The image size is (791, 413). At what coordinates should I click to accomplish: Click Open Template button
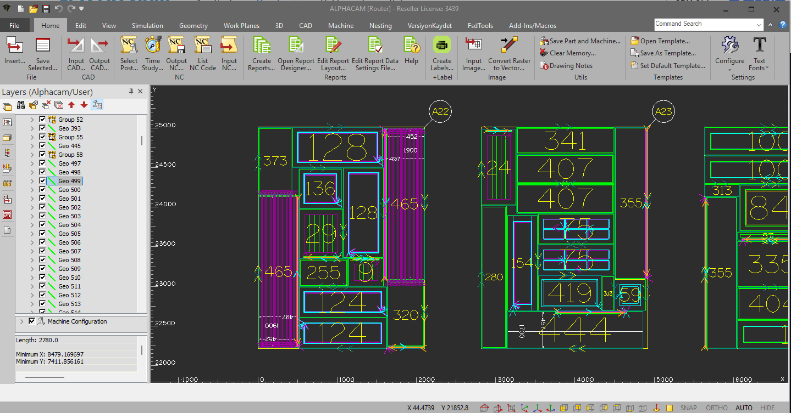coord(660,41)
